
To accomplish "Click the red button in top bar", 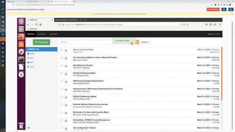I will [213, 10].
